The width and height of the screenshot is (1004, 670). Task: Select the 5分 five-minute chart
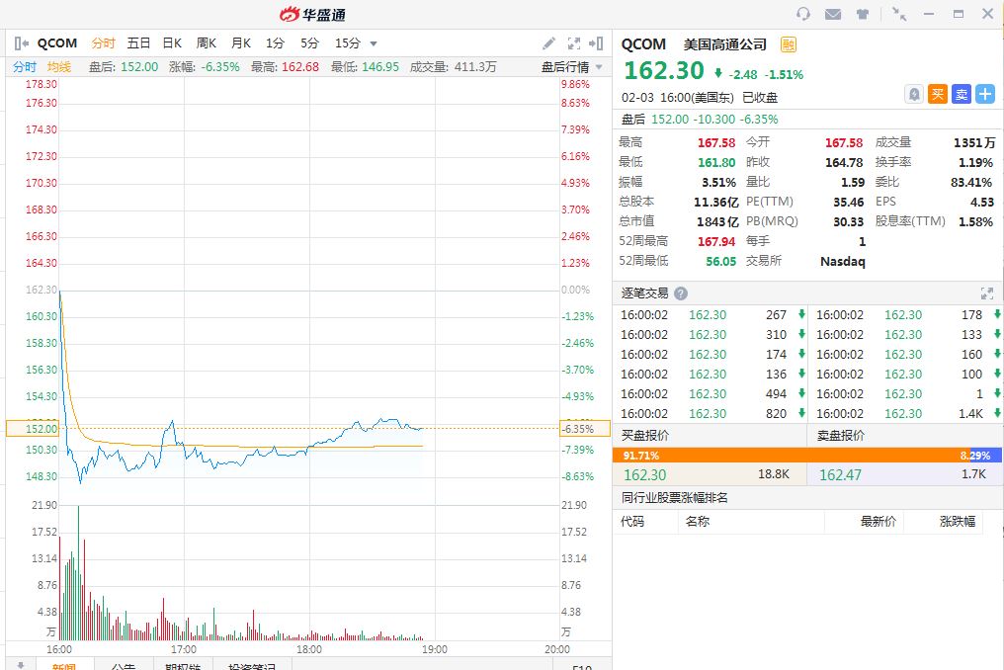coord(310,42)
